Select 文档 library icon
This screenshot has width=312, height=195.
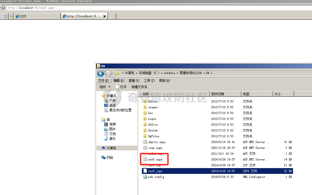[106, 134]
